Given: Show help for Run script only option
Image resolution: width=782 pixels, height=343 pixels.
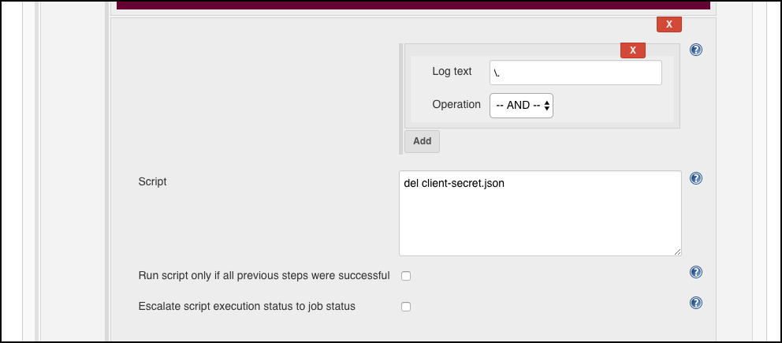Looking at the screenshot, I should [x=696, y=272].
